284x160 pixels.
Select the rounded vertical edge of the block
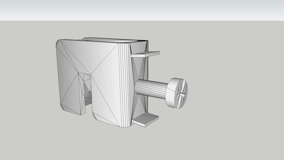click(x=124, y=84)
